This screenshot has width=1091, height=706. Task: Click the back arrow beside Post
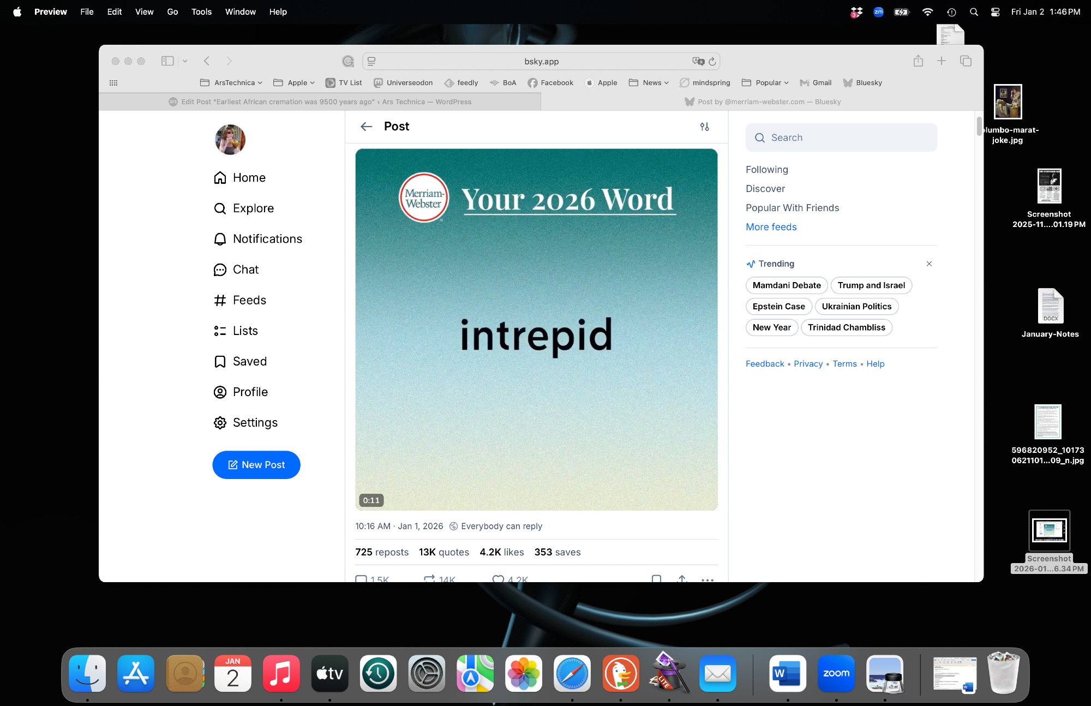point(366,127)
